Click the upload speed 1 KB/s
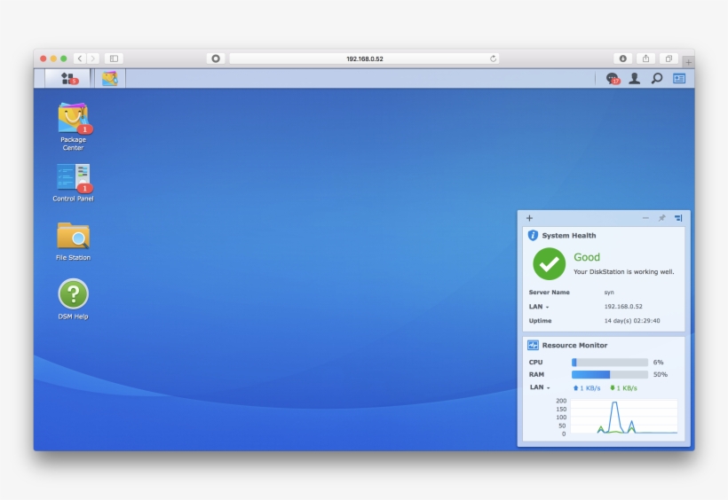Viewport: 728px width, 500px height. tap(587, 388)
